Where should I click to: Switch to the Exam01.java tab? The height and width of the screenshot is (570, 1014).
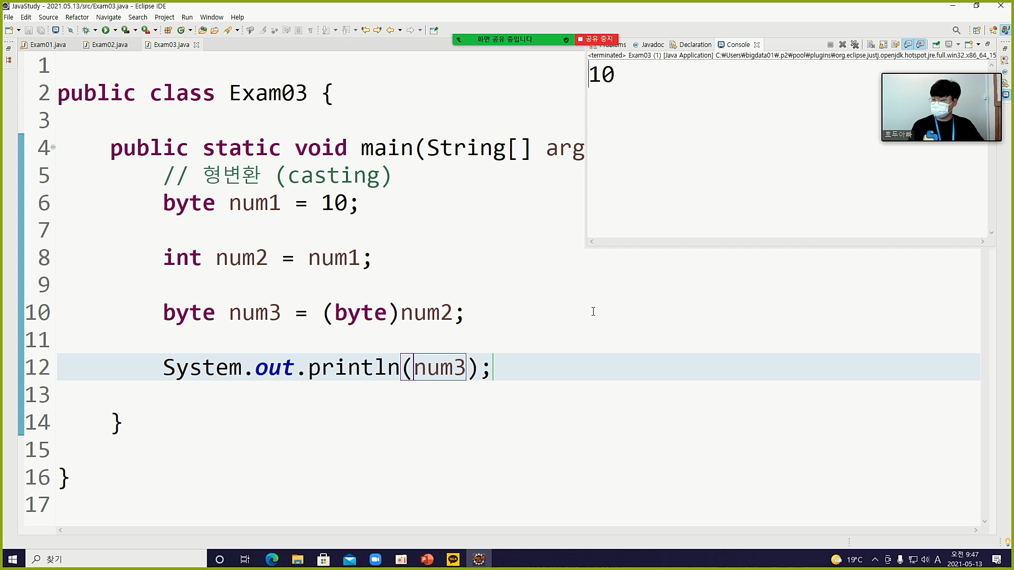(48, 45)
